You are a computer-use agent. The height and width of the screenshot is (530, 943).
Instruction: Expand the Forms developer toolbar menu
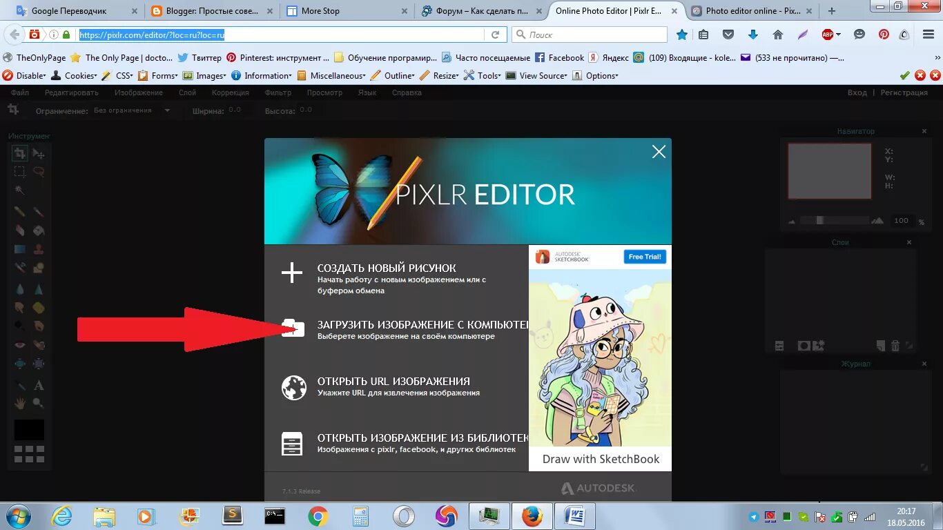158,76
